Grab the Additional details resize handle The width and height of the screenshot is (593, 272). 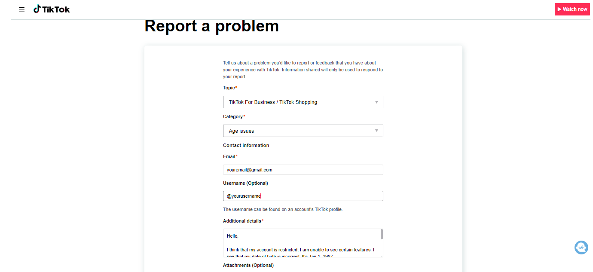(x=381, y=255)
